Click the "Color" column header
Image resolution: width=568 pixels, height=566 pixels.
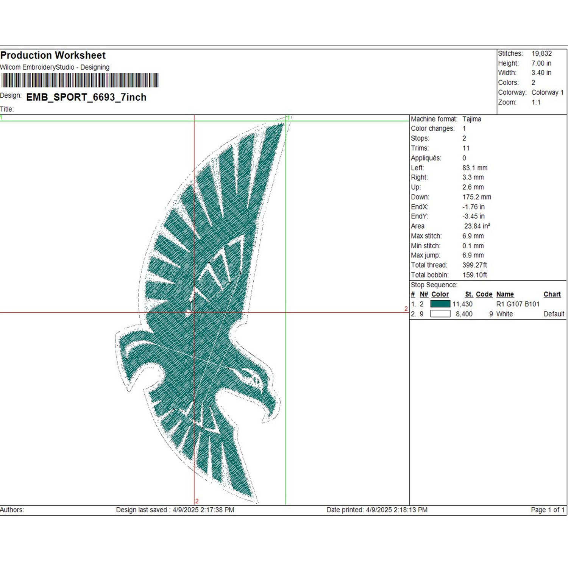pyautogui.click(x=440, y=294)
